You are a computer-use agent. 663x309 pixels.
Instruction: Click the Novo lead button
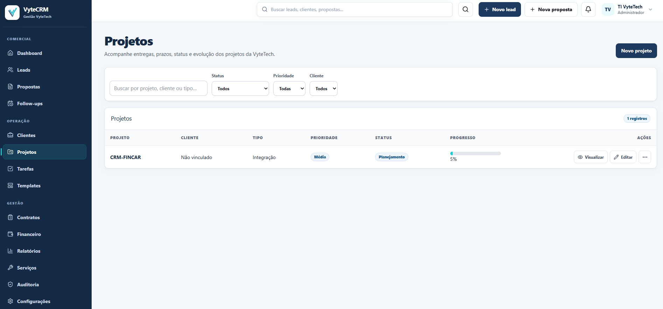(500, 9)
